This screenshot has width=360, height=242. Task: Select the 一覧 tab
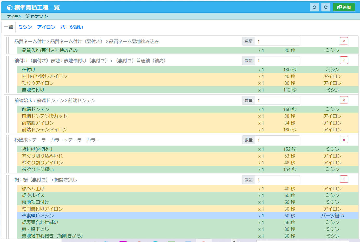tap(9, 27)
